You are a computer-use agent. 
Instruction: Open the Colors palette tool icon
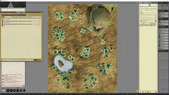167,5
